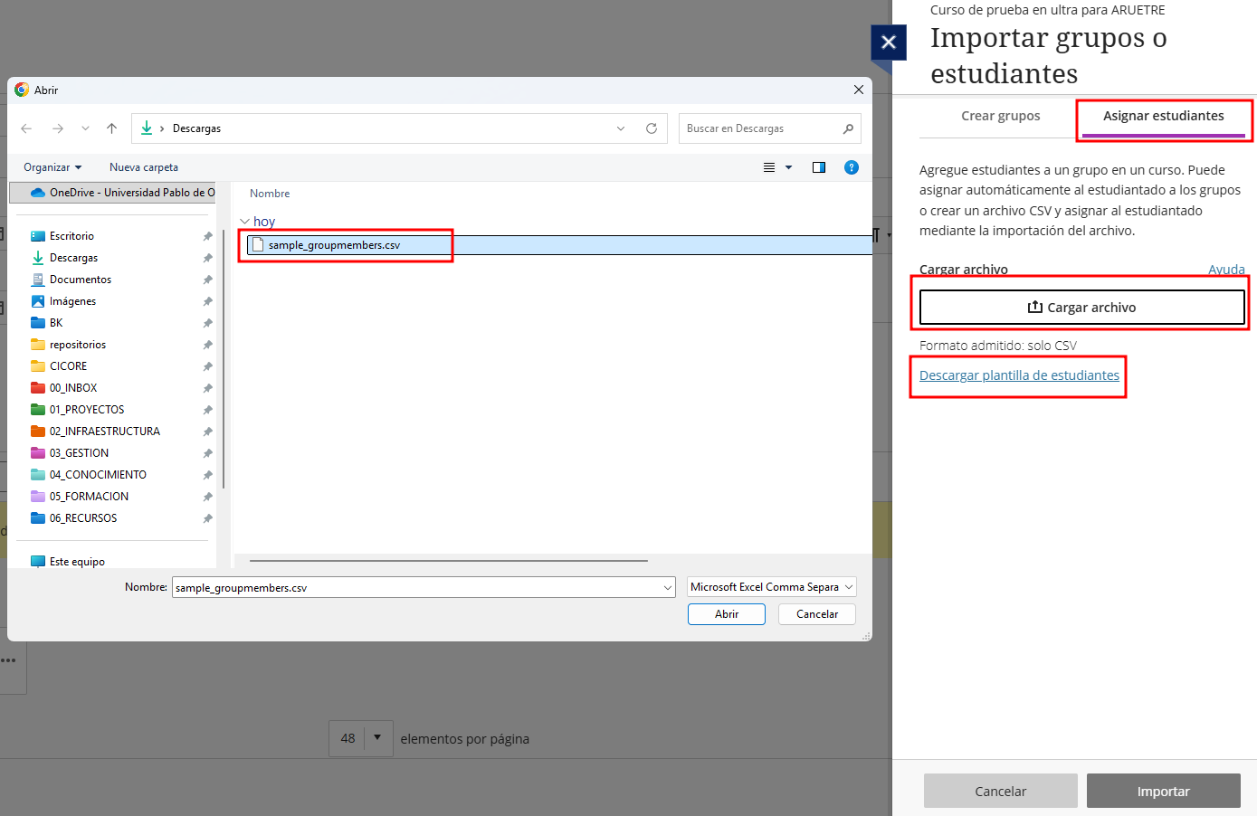Click the Cargar archivo button
The height and width of the screenshot is (816, 1257).
click(1081, 308)
